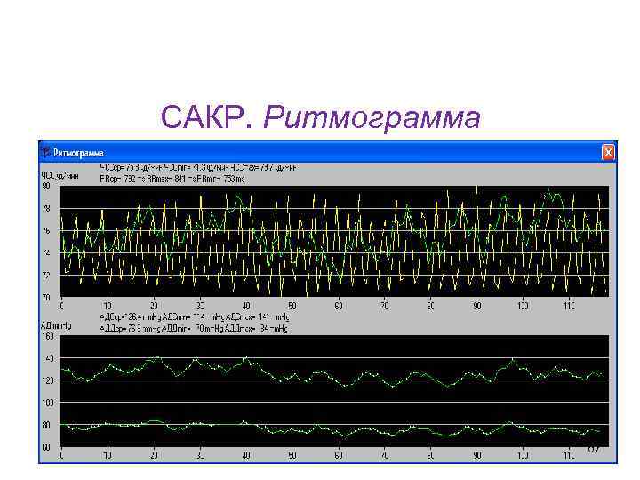The image size is (640, 480).
Task: Click the 140 value on pressure axis
Action: (48, 358)
